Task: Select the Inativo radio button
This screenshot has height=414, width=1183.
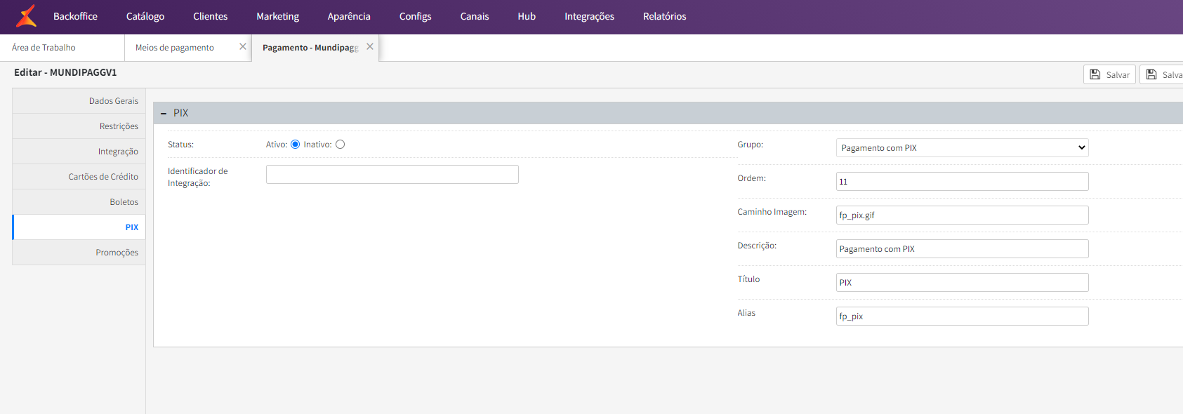Action: (x=341, y=145)
